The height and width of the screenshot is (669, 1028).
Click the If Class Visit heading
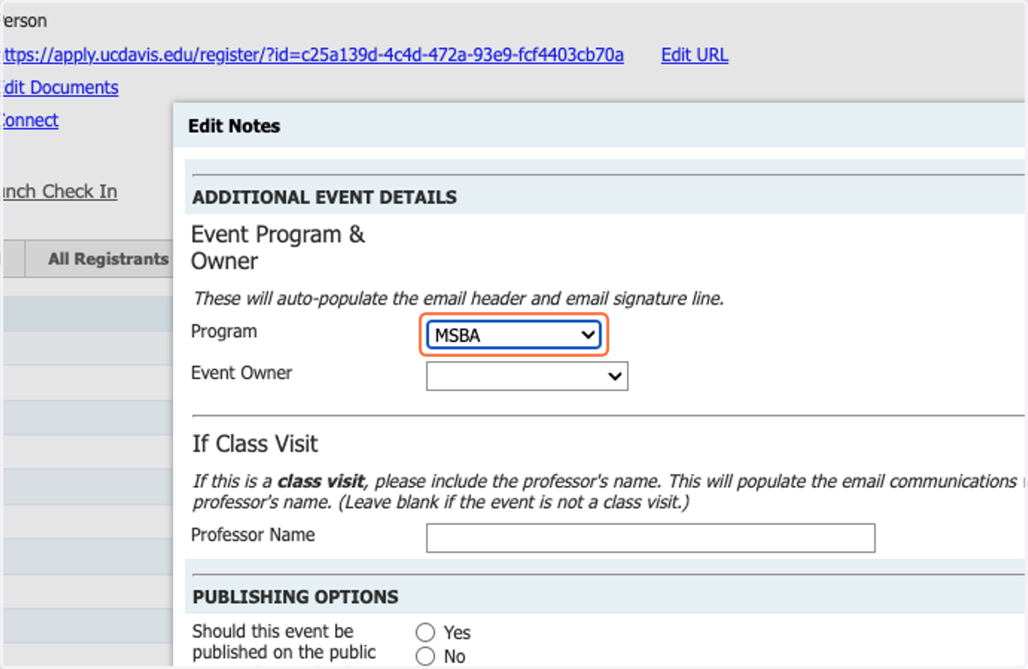(x=255, y=444)
